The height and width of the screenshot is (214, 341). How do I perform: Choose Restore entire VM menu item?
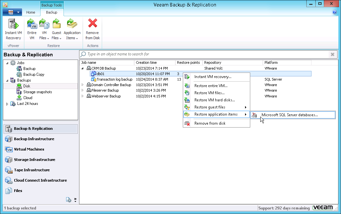pyautogui.click(x=217, y=86)
